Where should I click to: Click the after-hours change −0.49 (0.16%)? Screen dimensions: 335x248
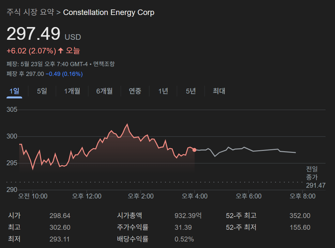pos(64,74)
